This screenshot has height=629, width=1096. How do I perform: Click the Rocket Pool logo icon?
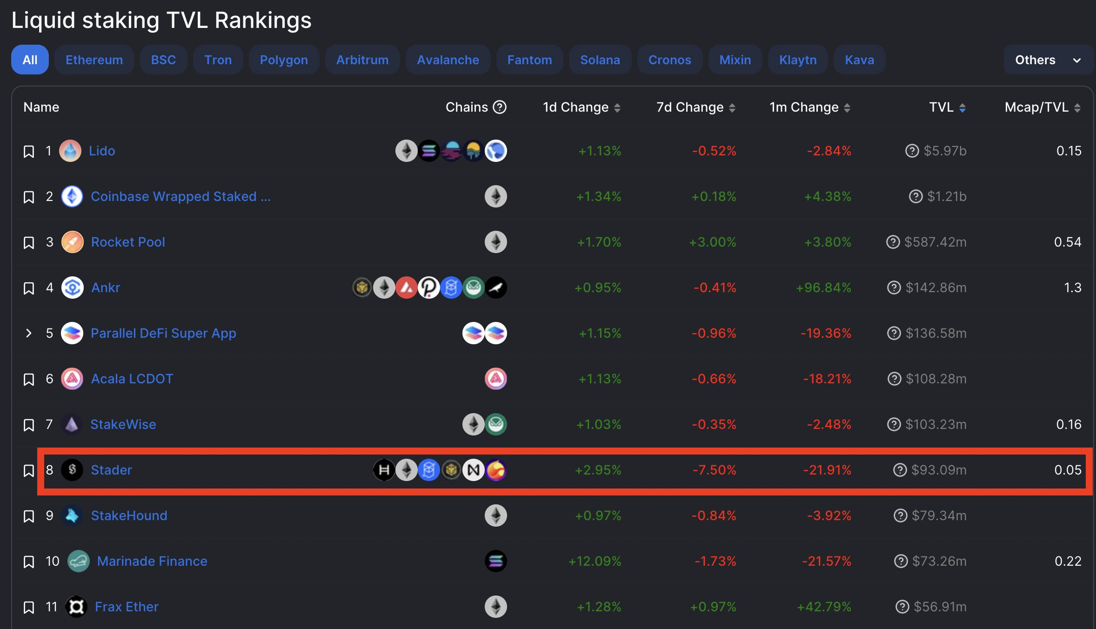coord(73,242)
